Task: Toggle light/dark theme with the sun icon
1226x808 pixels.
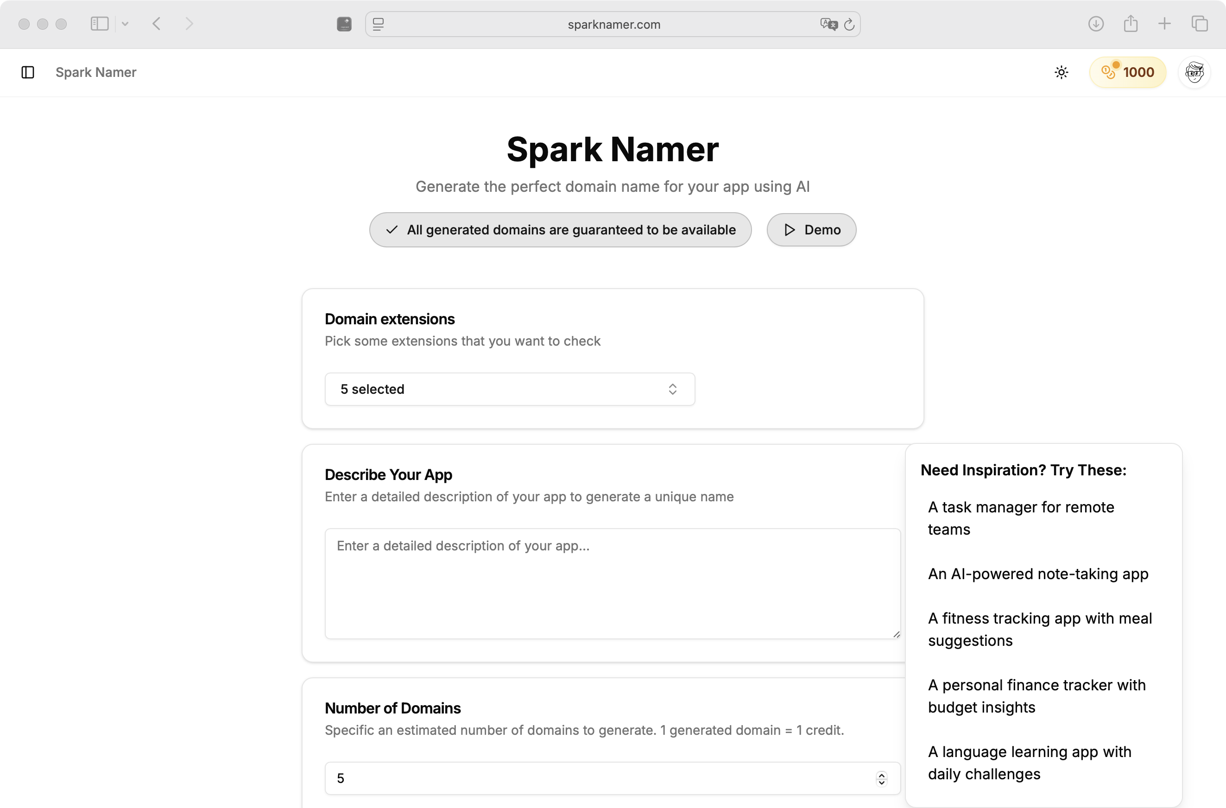Action: pos(1061,72)
